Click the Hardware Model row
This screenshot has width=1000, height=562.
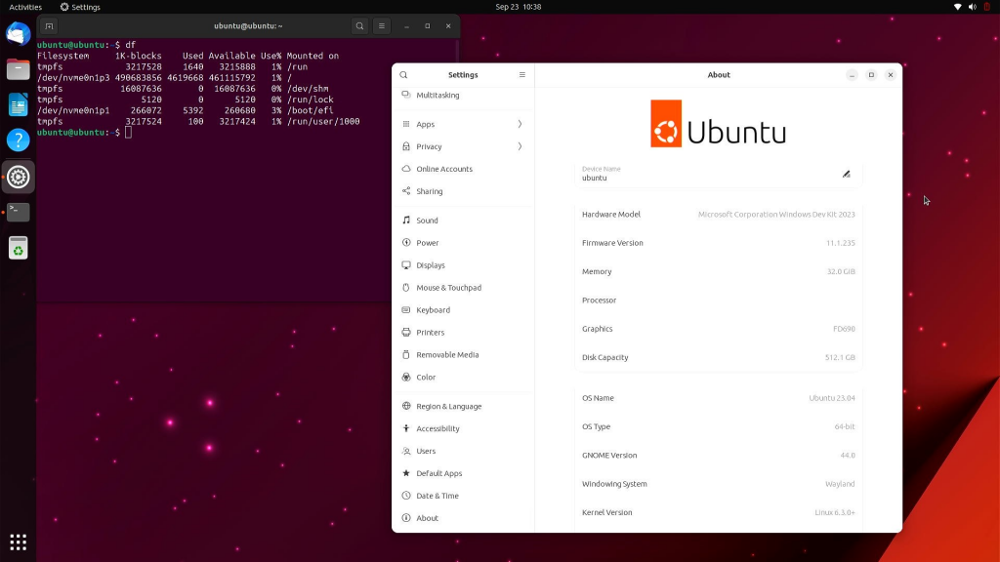pos(718,214)
